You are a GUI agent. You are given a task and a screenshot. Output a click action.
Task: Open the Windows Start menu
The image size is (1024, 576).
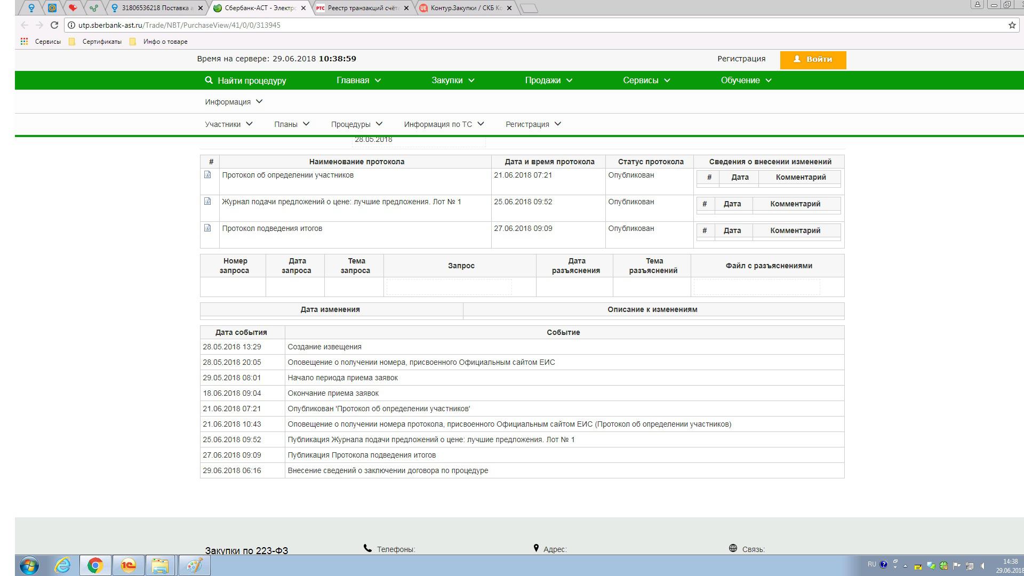point(29,565)
